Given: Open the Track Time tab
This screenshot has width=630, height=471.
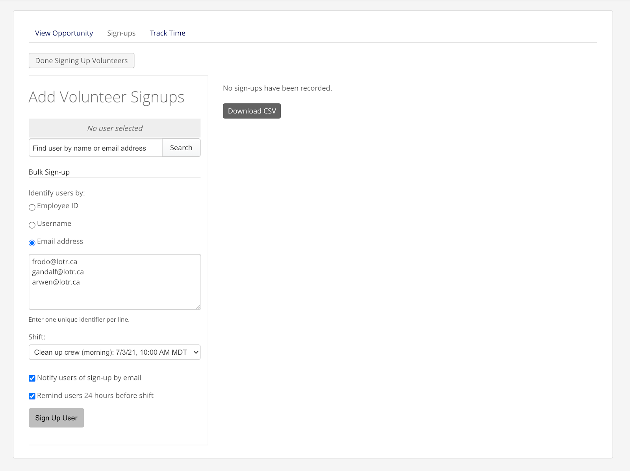Looking at the screenshot, I should click(x=167, y=33).
